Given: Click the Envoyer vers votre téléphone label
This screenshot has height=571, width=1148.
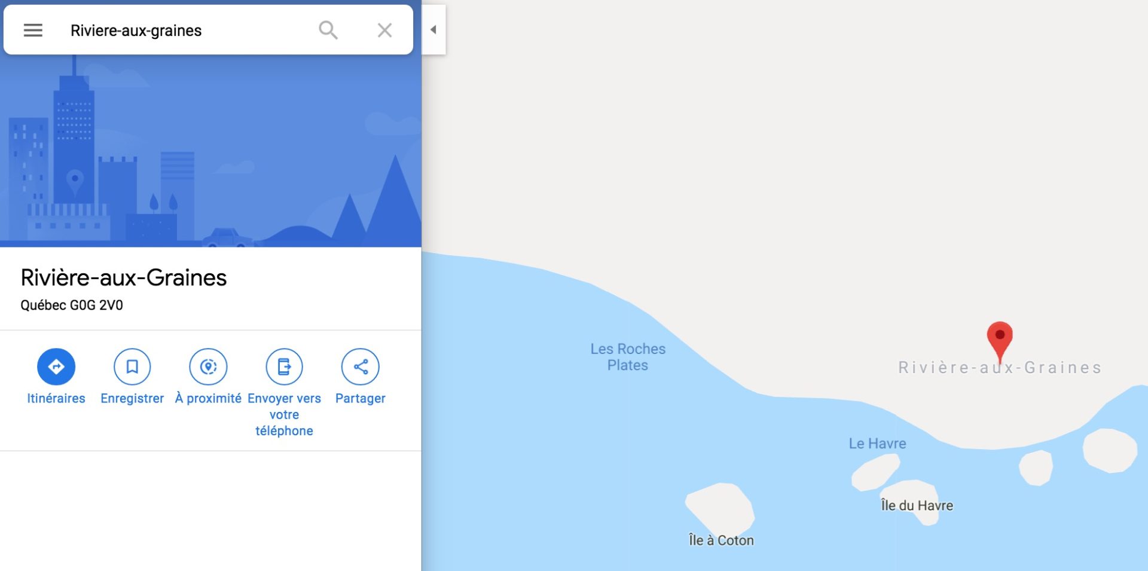Looking at the screenshot, I should click(284, 414).
